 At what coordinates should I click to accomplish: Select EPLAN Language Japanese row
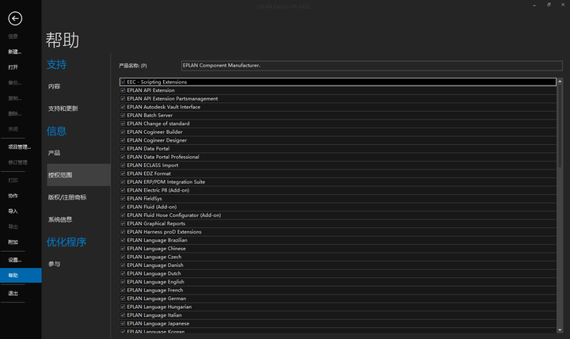click(x=338, y=324)
